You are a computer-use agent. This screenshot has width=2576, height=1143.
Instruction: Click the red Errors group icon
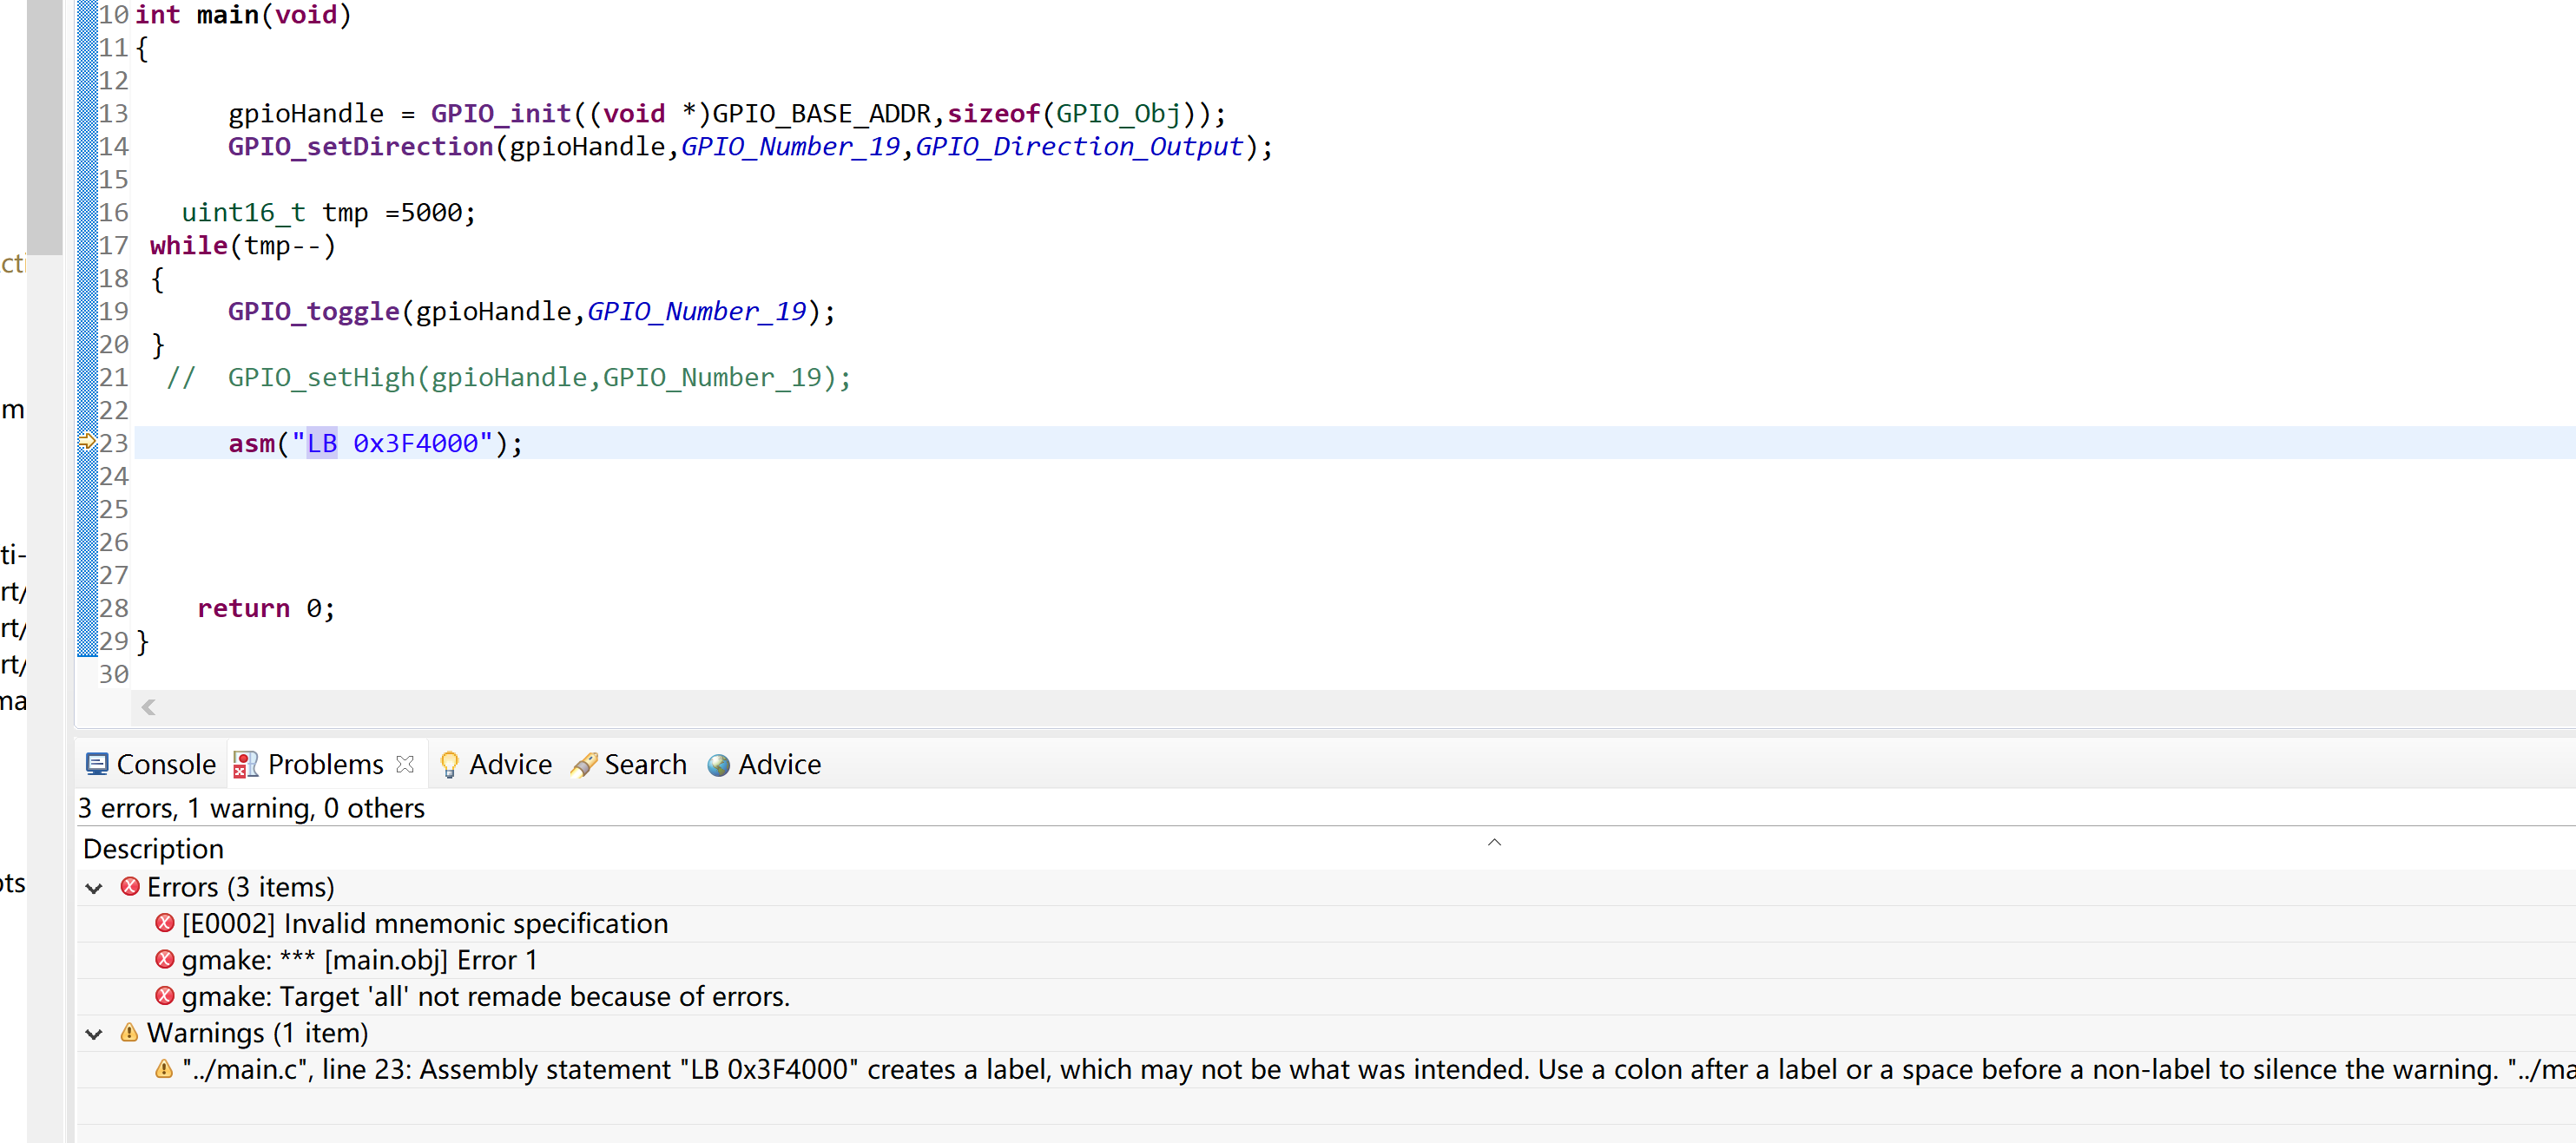point(130,887)
